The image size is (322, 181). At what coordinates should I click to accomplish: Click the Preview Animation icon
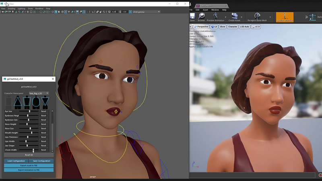tap(215, 16)
